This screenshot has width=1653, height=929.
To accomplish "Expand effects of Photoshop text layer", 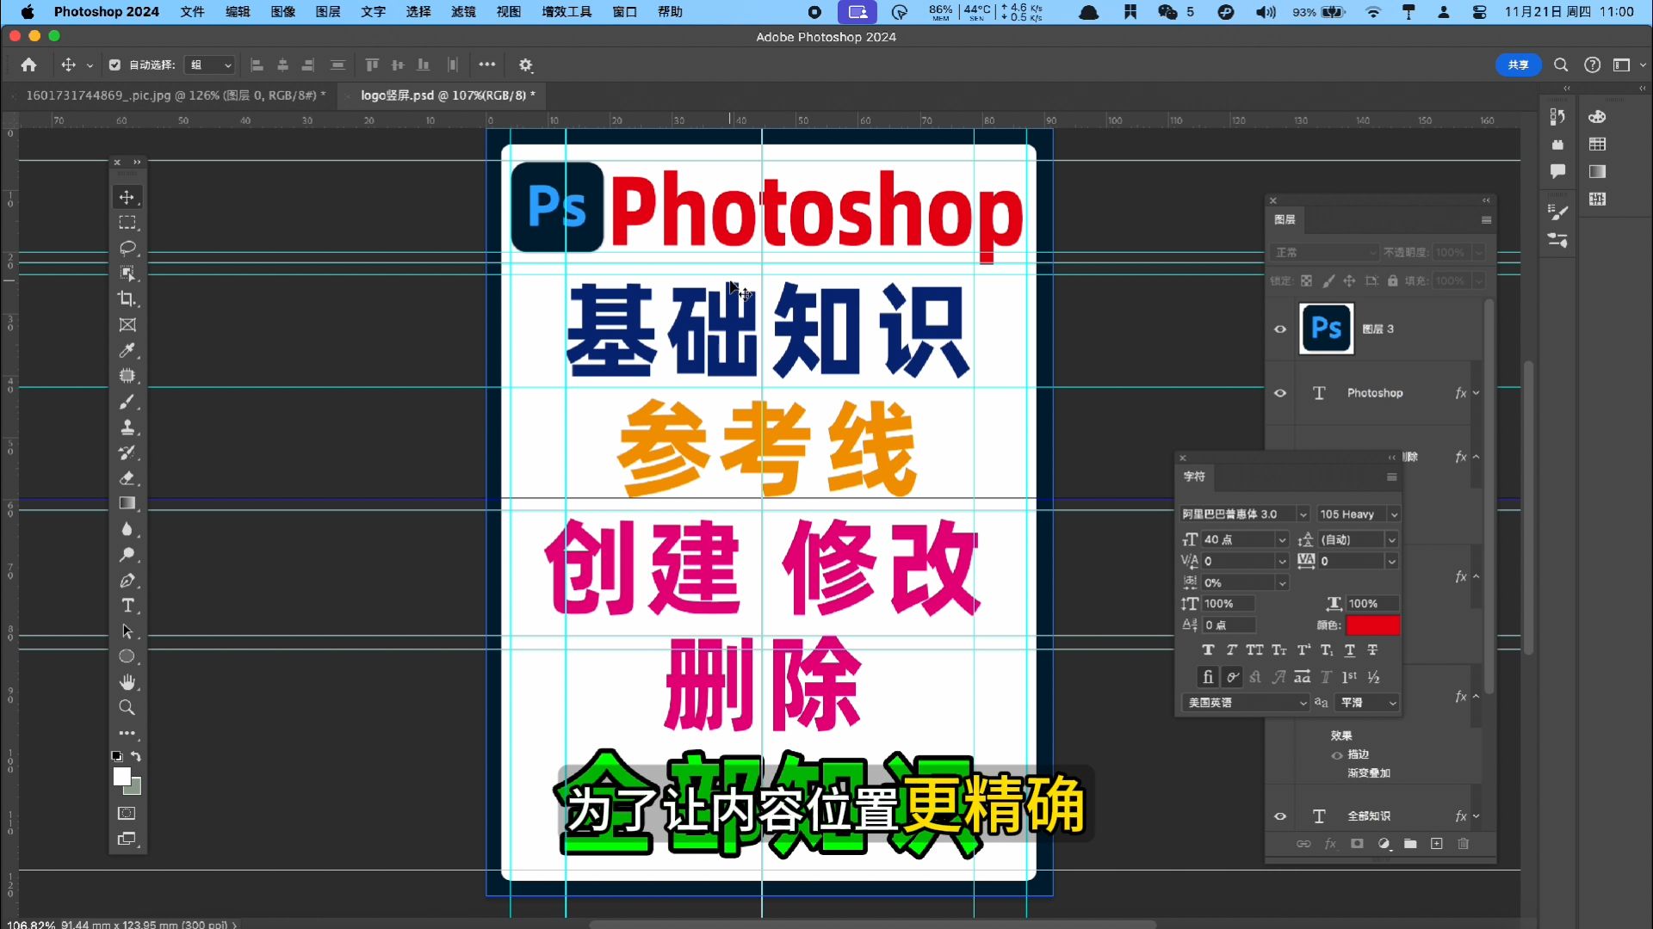I will click(x=1476, y=393).
